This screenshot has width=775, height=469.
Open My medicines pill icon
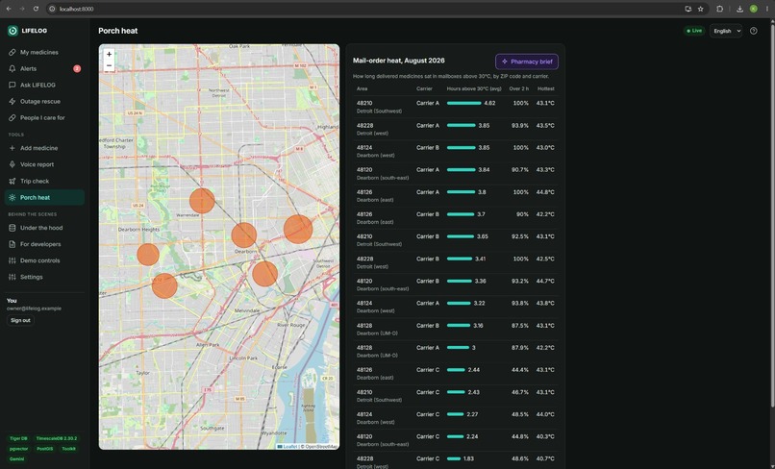[x=12, y=52]
